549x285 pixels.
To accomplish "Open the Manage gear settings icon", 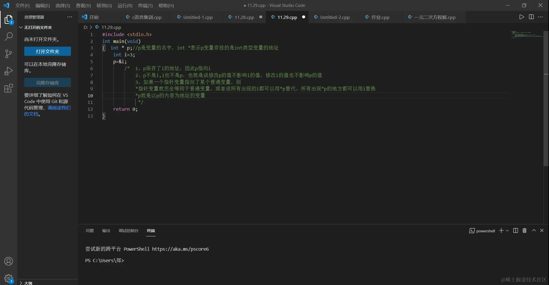I will click(9, 278).
